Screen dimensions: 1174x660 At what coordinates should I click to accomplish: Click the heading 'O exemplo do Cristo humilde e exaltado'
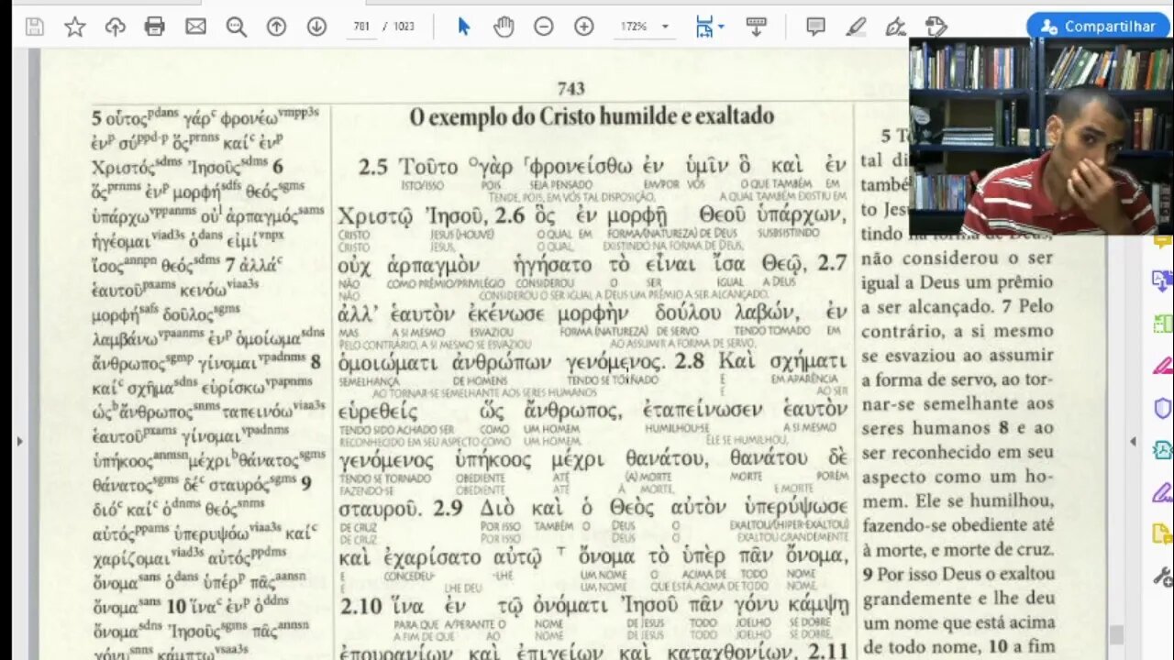(592, 117)
